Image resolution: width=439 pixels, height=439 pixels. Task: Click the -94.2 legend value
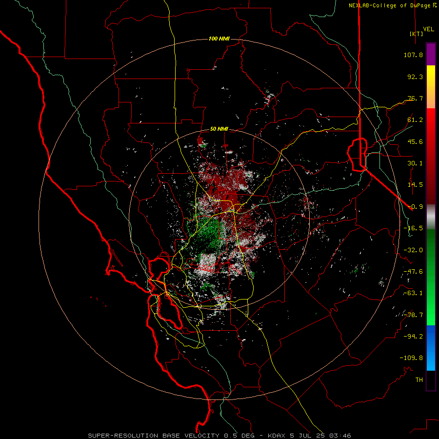(x=413, y=336)
